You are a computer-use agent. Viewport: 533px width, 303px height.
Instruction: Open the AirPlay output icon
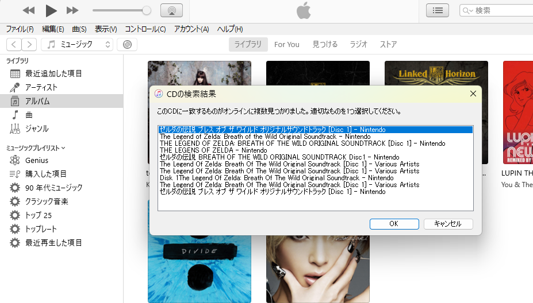tap(171, 10)
